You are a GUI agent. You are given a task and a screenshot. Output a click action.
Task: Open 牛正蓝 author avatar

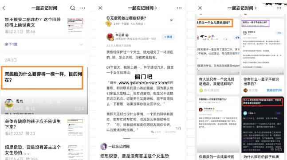point(110,37)
